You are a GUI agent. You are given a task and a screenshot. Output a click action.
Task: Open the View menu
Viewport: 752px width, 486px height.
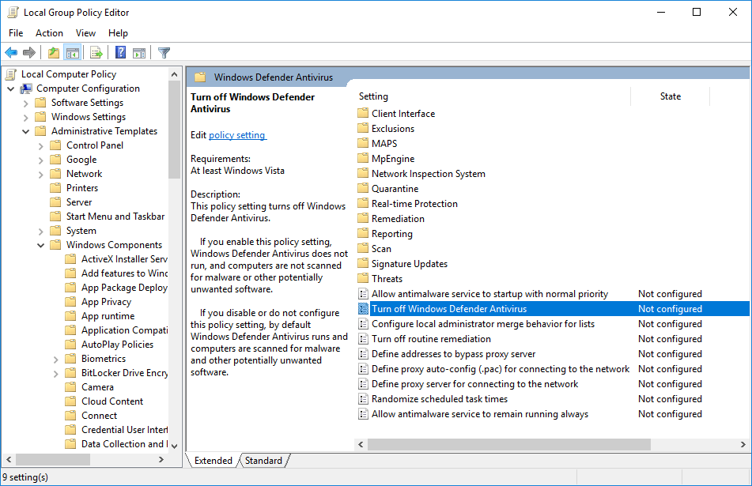click(85, 33)
